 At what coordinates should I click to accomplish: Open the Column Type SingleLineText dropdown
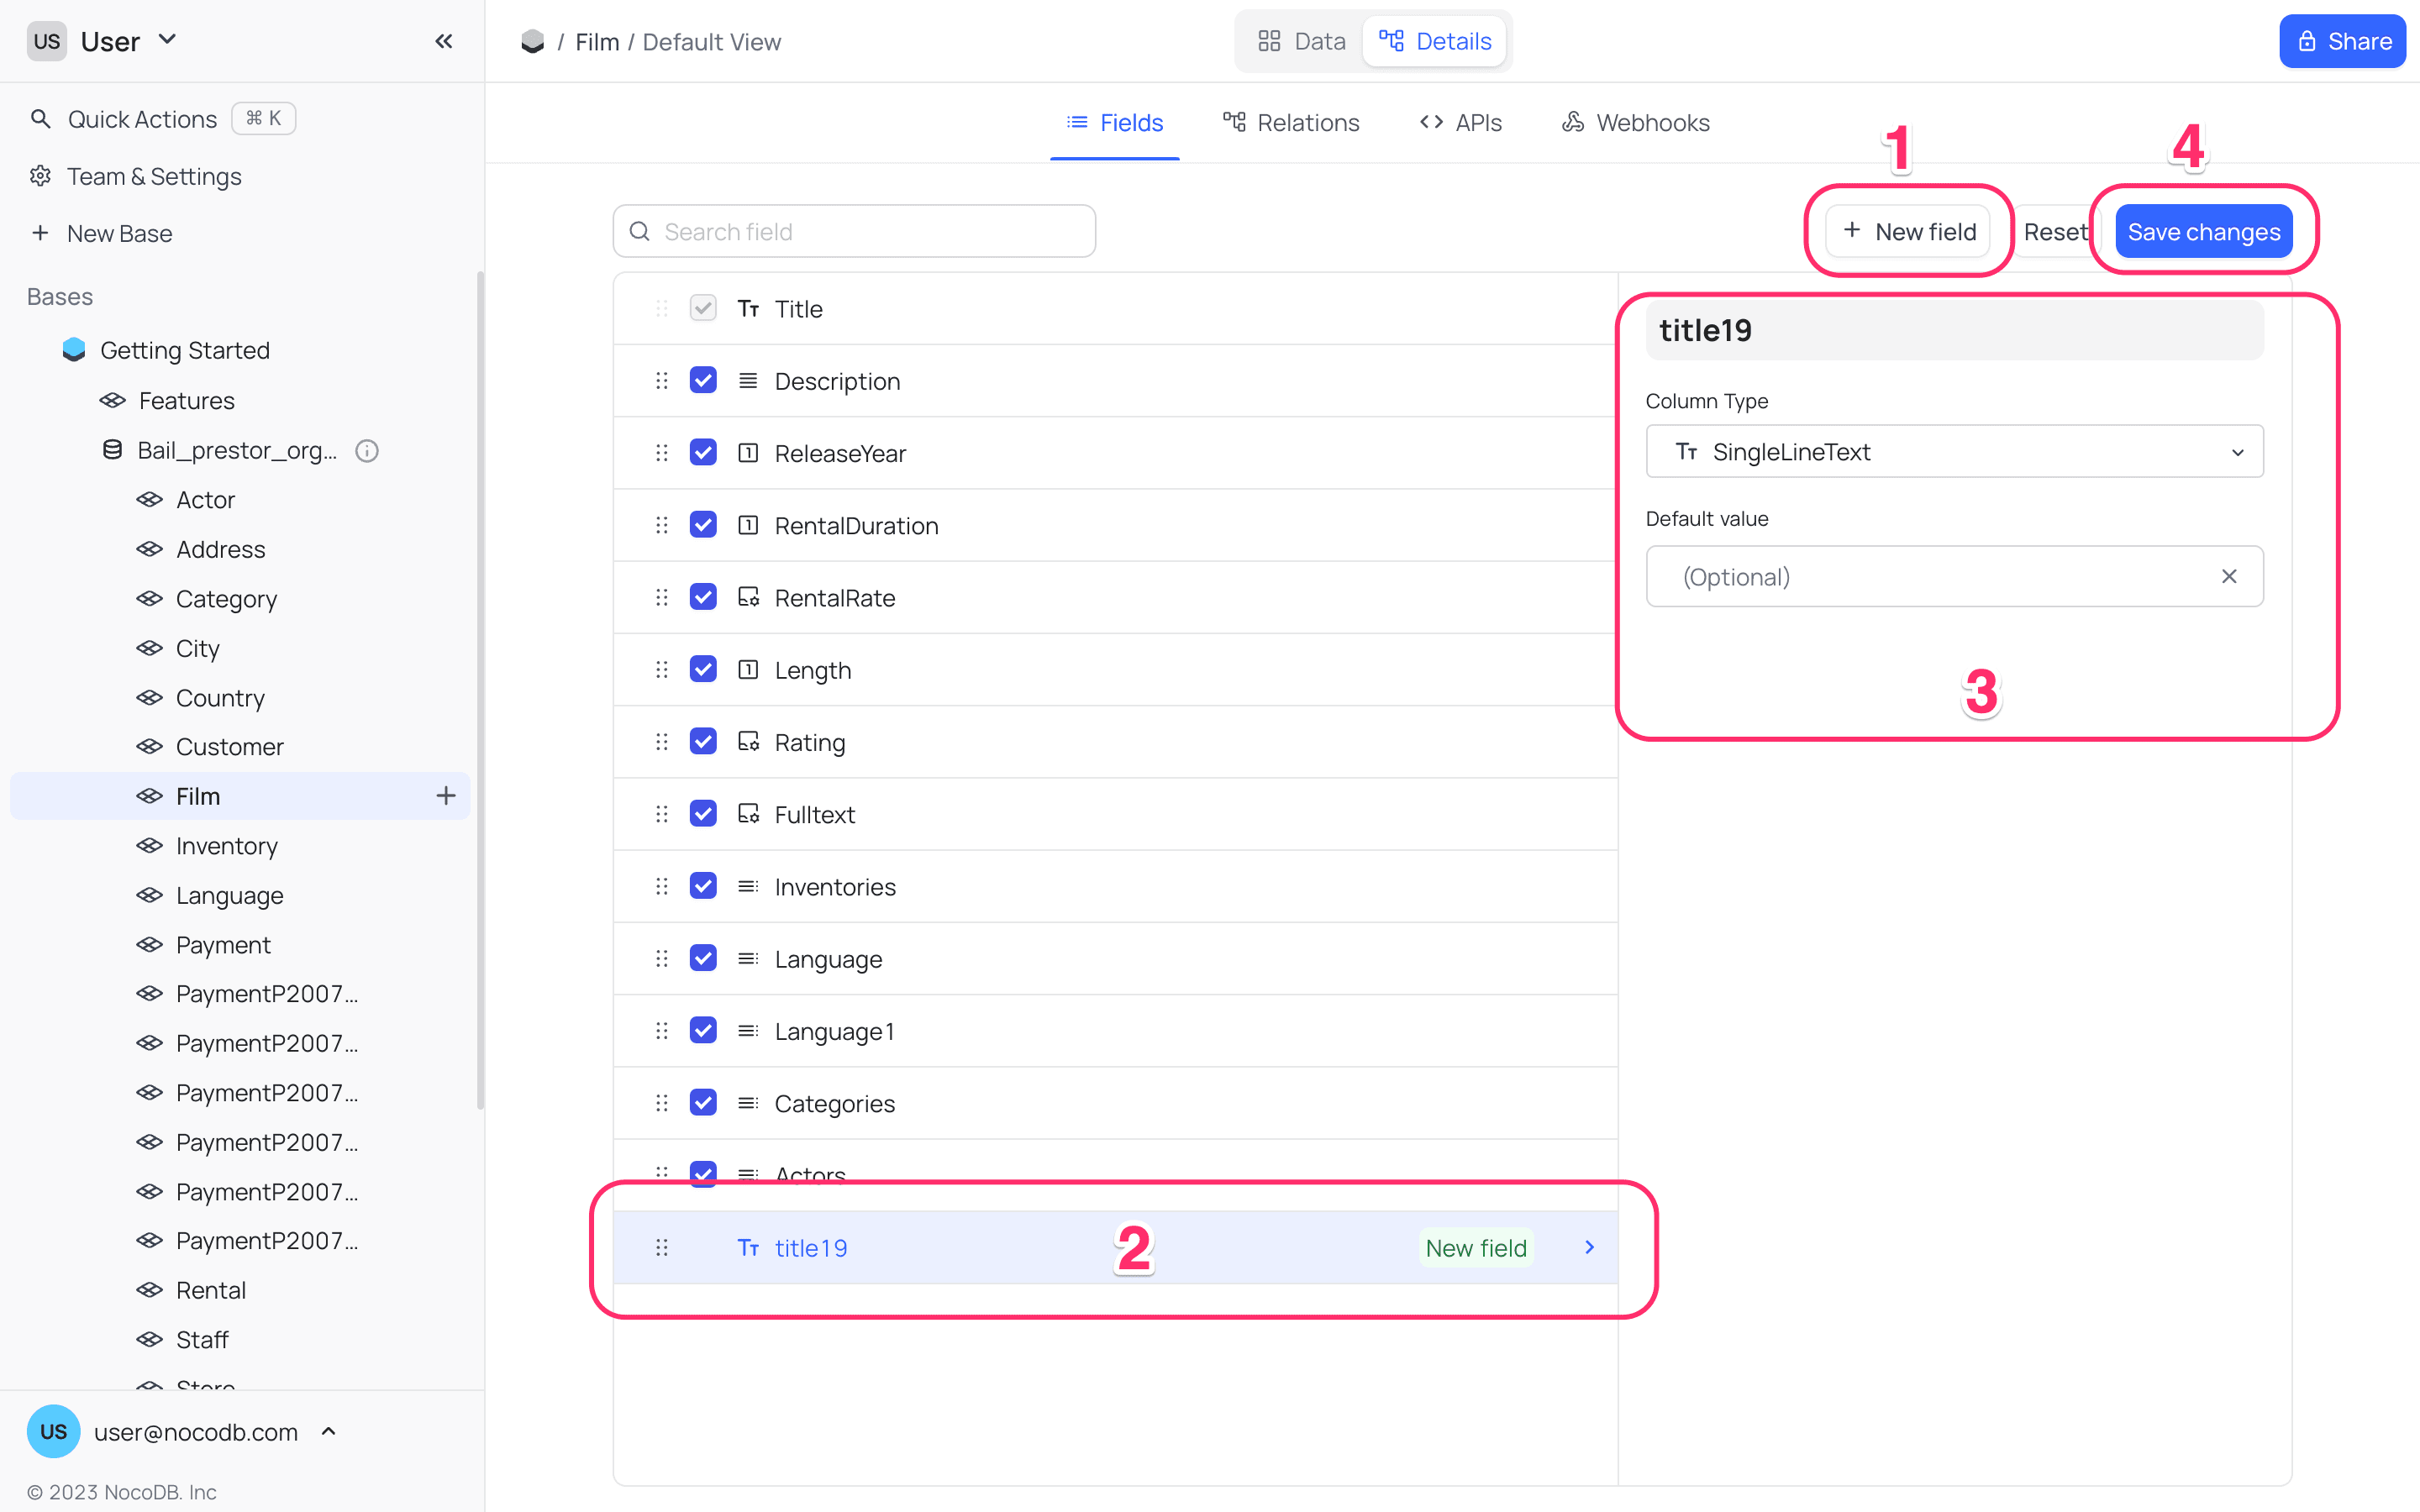coord(1954,452)
